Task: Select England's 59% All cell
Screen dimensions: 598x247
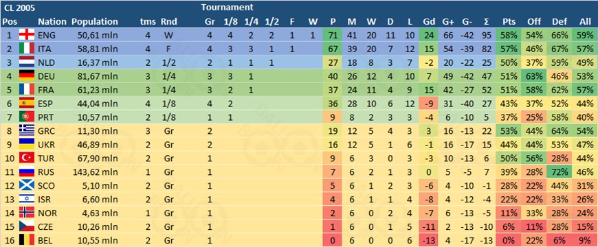Action: pos(585,35)
